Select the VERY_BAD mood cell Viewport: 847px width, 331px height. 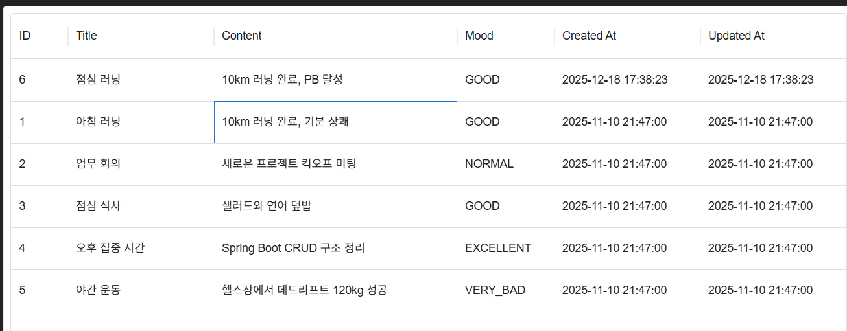click(x=506, y=290)
